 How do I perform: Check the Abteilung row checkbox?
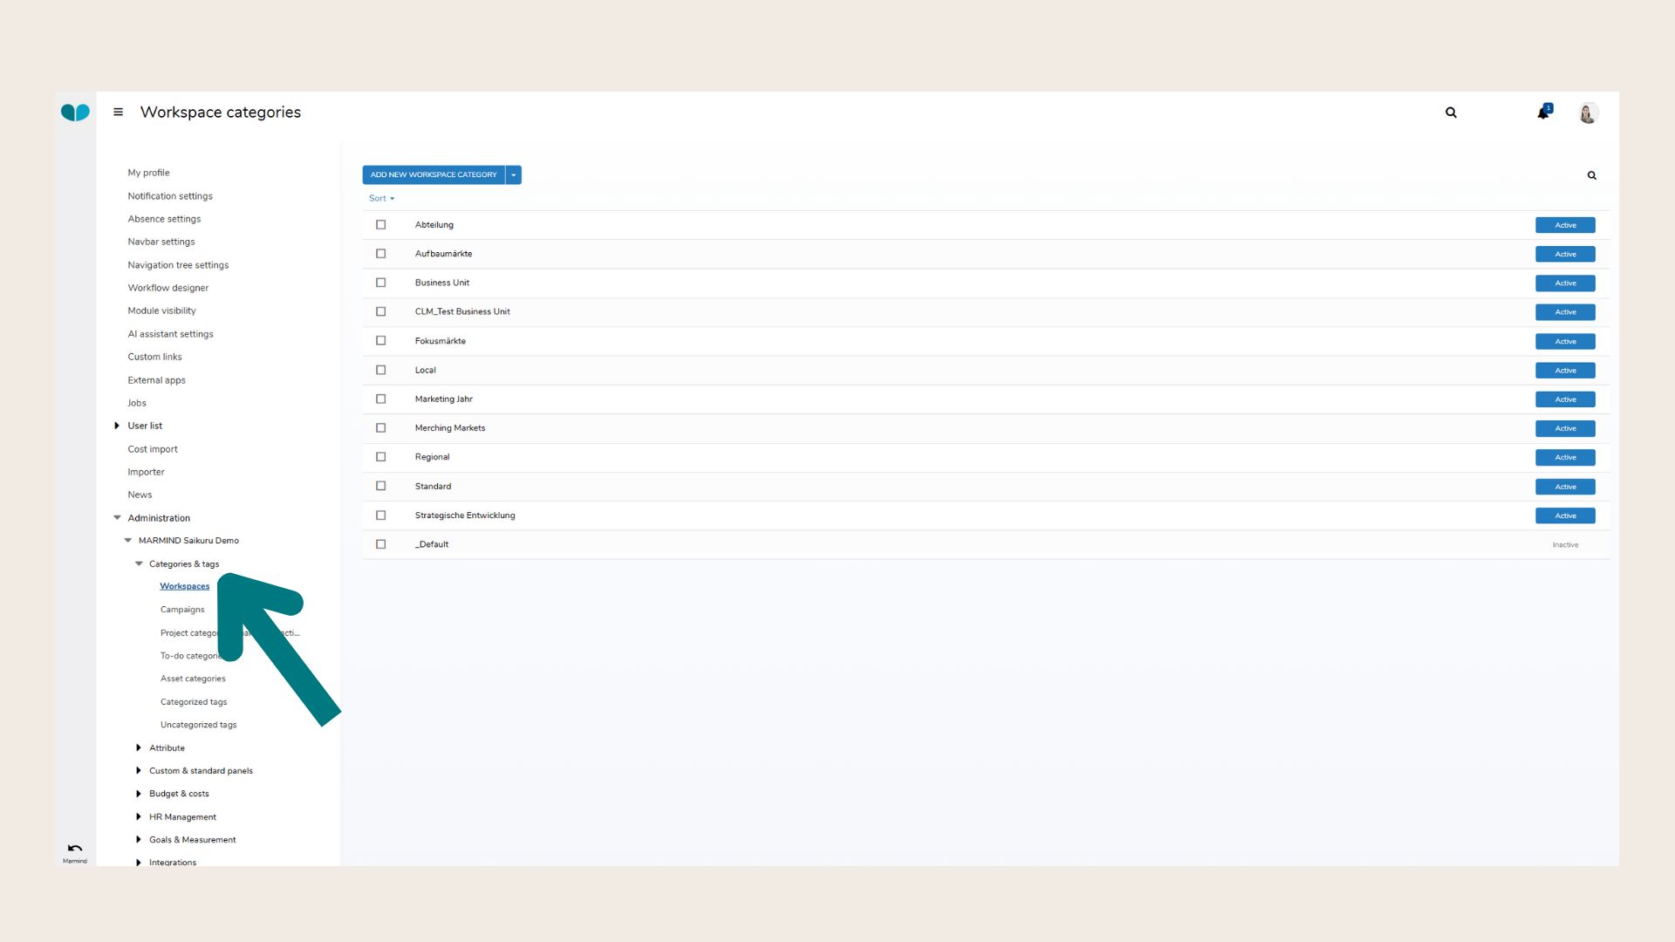[380, 225]
